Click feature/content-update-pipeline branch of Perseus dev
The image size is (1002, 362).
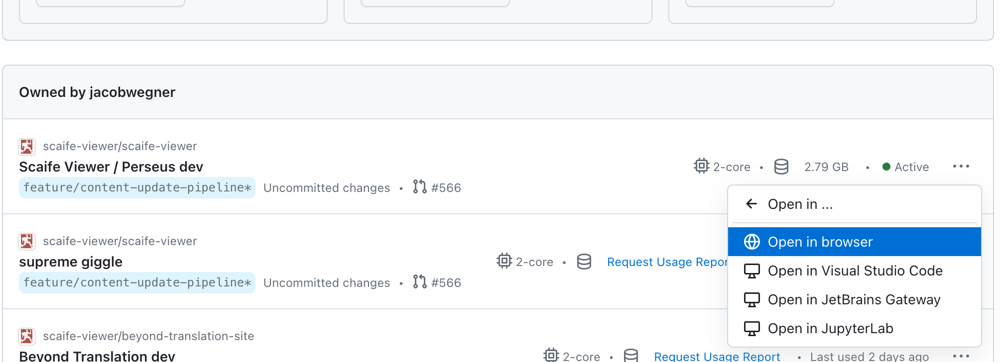pos(137,188)
